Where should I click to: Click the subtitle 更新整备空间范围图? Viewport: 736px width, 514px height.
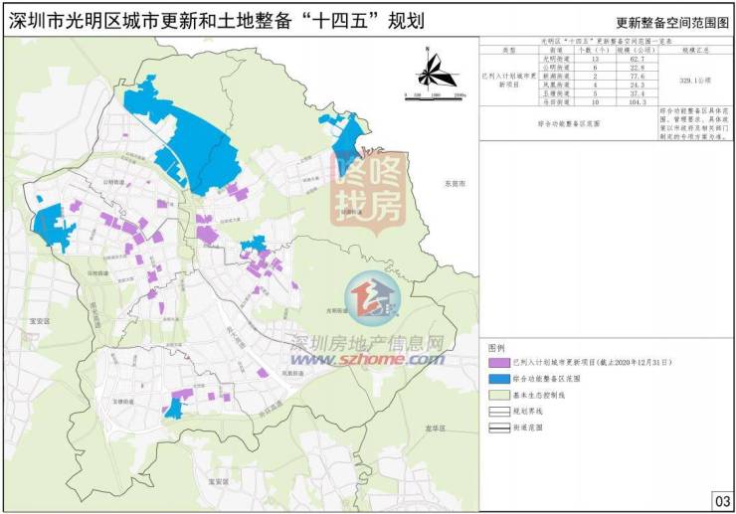[x=672, y=23]
